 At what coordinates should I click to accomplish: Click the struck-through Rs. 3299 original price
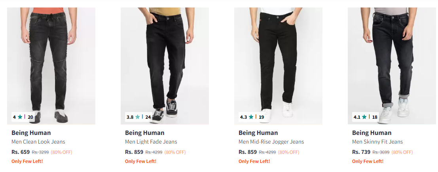click(x=40, y=152)
